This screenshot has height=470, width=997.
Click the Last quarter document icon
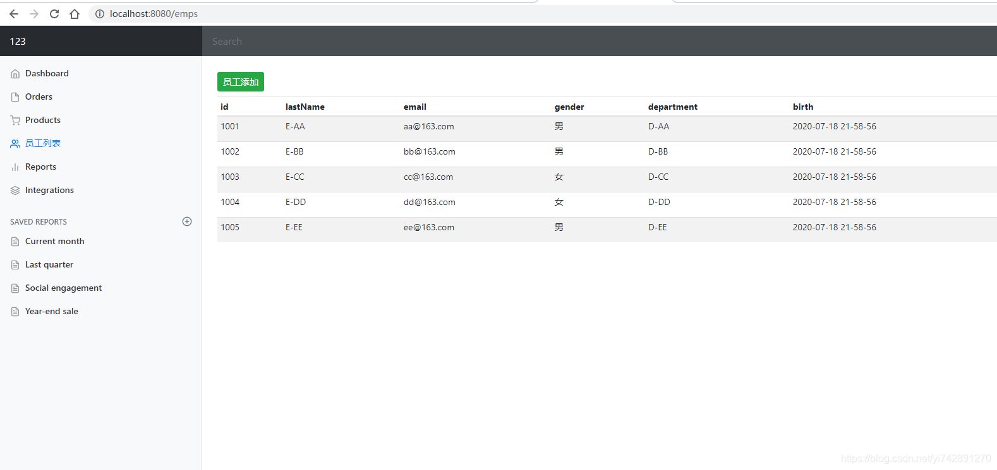(15, 265)
